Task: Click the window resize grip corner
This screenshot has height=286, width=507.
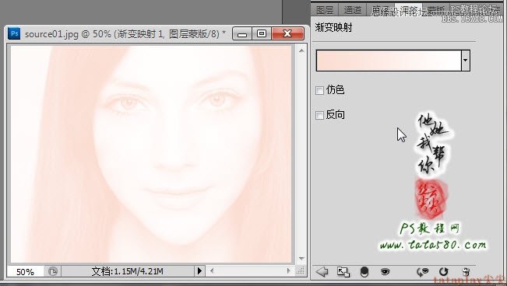Action: click(x=301, y=271)
